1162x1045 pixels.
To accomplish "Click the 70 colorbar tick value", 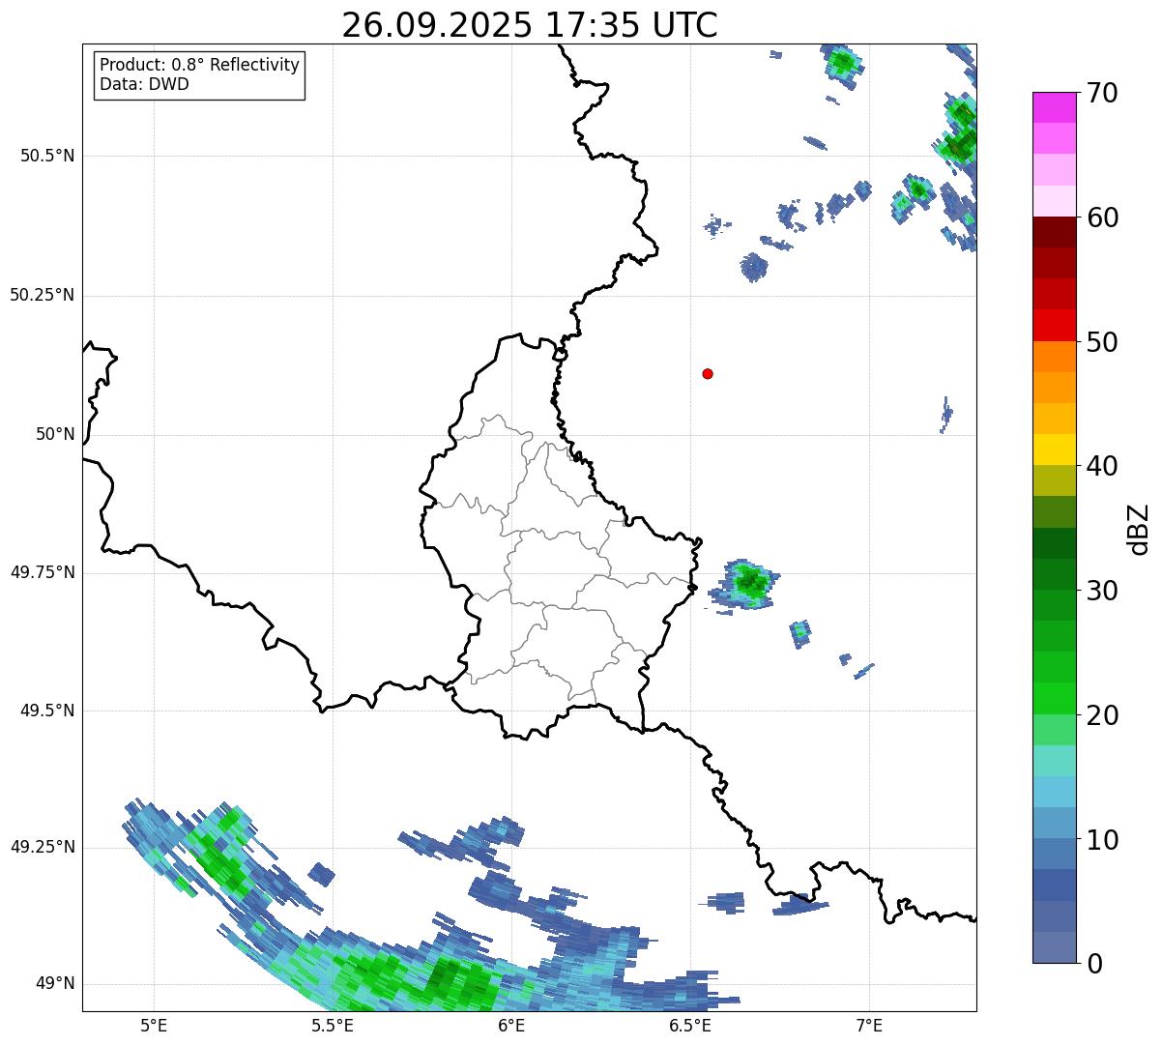I will (1102, 93).
